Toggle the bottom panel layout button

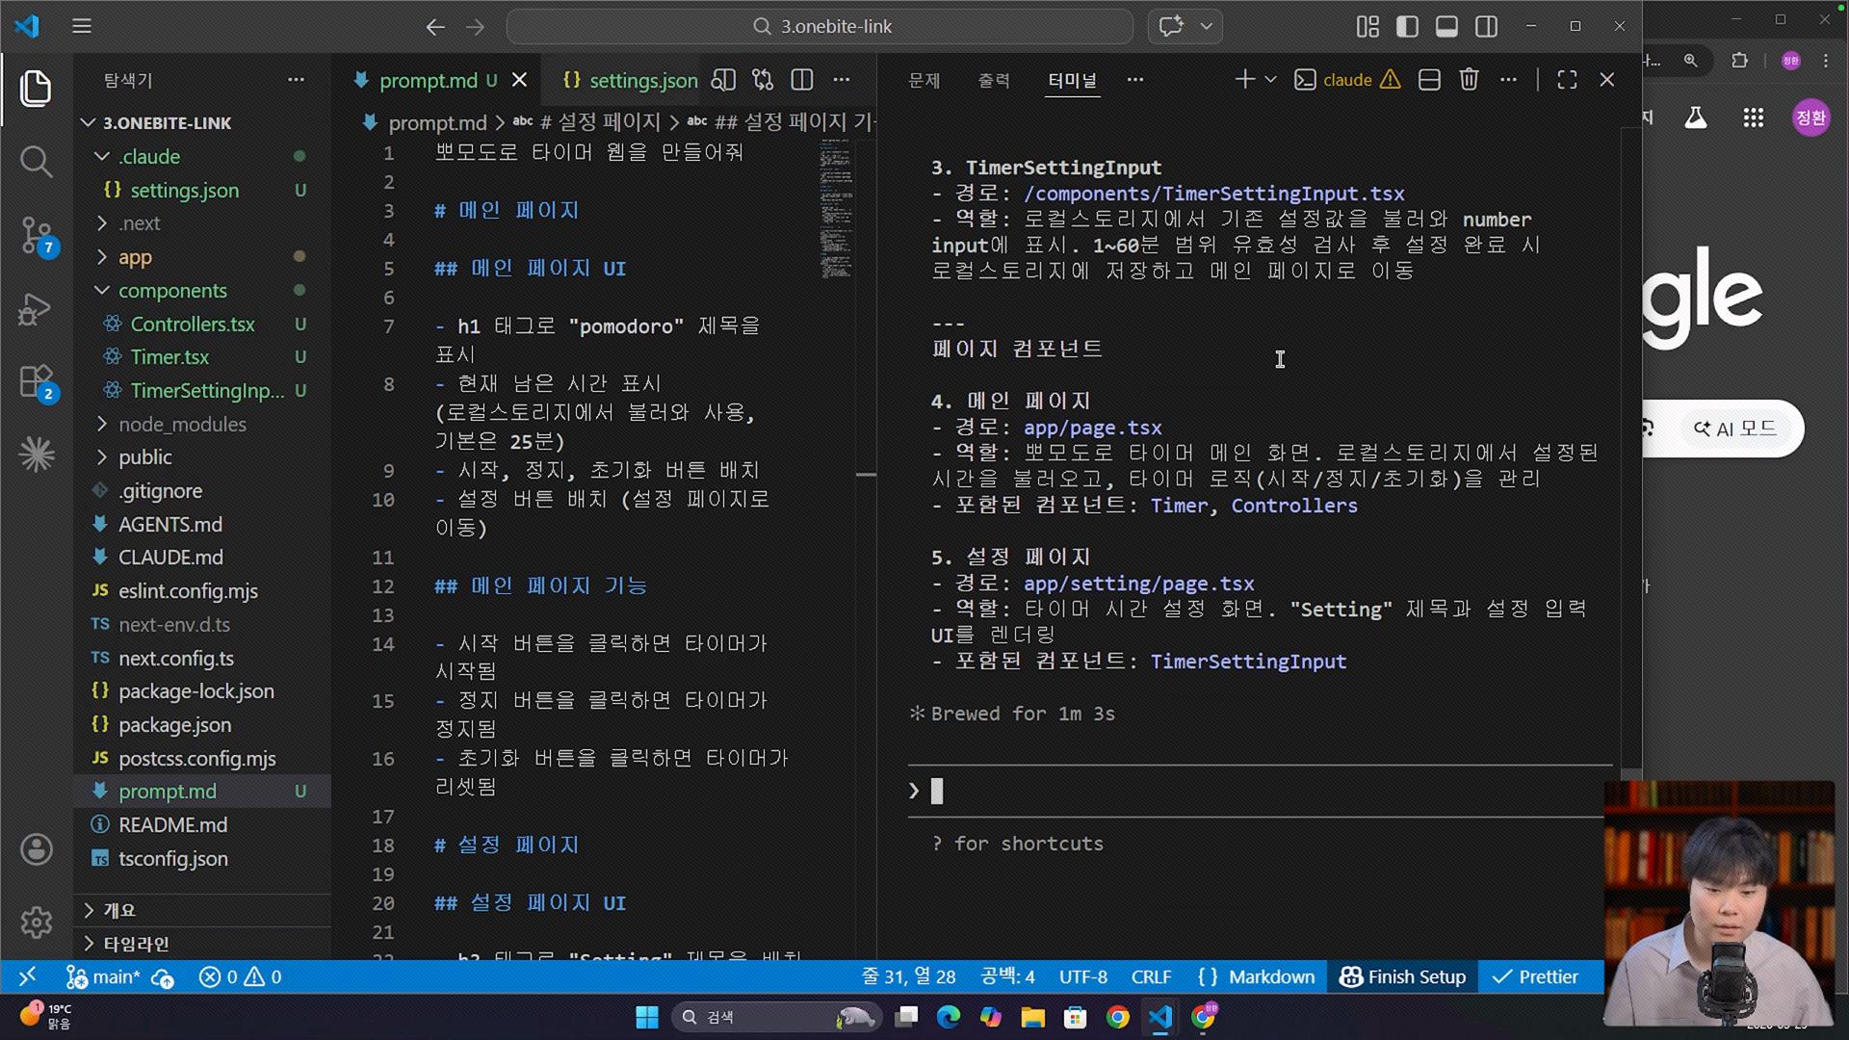pyautogui.click(x=1446, y=26)
